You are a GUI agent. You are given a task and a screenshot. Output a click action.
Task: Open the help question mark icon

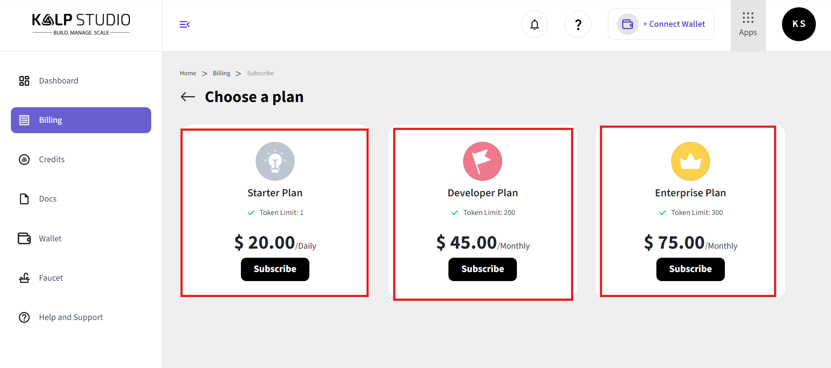click(x=578, y=25)
